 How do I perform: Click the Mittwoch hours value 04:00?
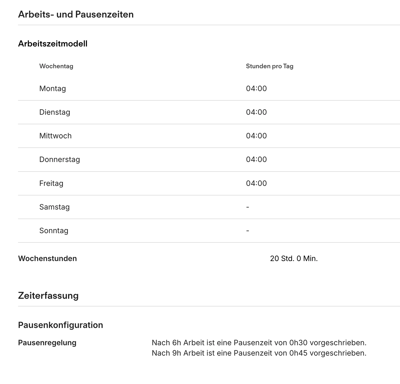pos(256,136)
